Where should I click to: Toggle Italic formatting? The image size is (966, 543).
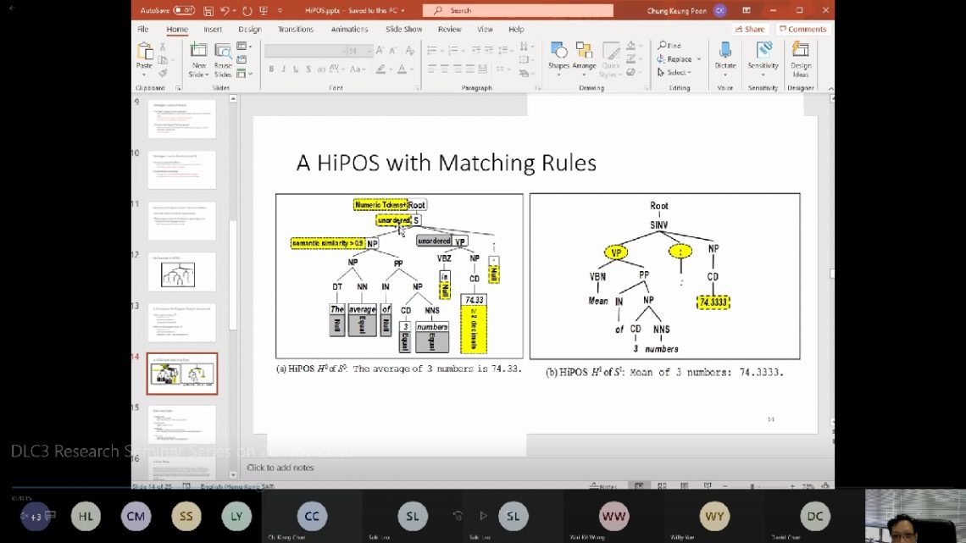(x=283, y=69)
